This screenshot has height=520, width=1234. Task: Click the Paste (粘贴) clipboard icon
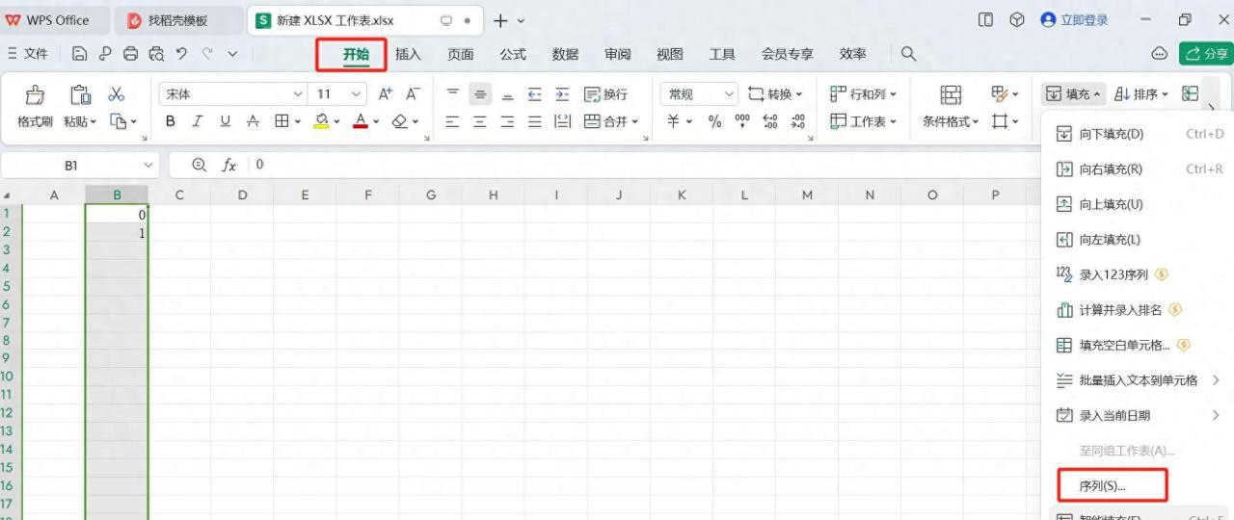[80, 95]
